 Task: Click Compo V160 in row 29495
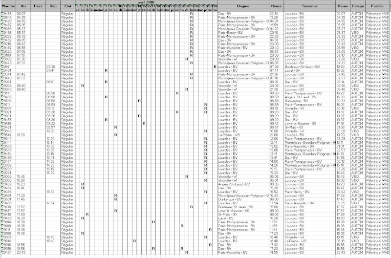click(x=355, y=33)
